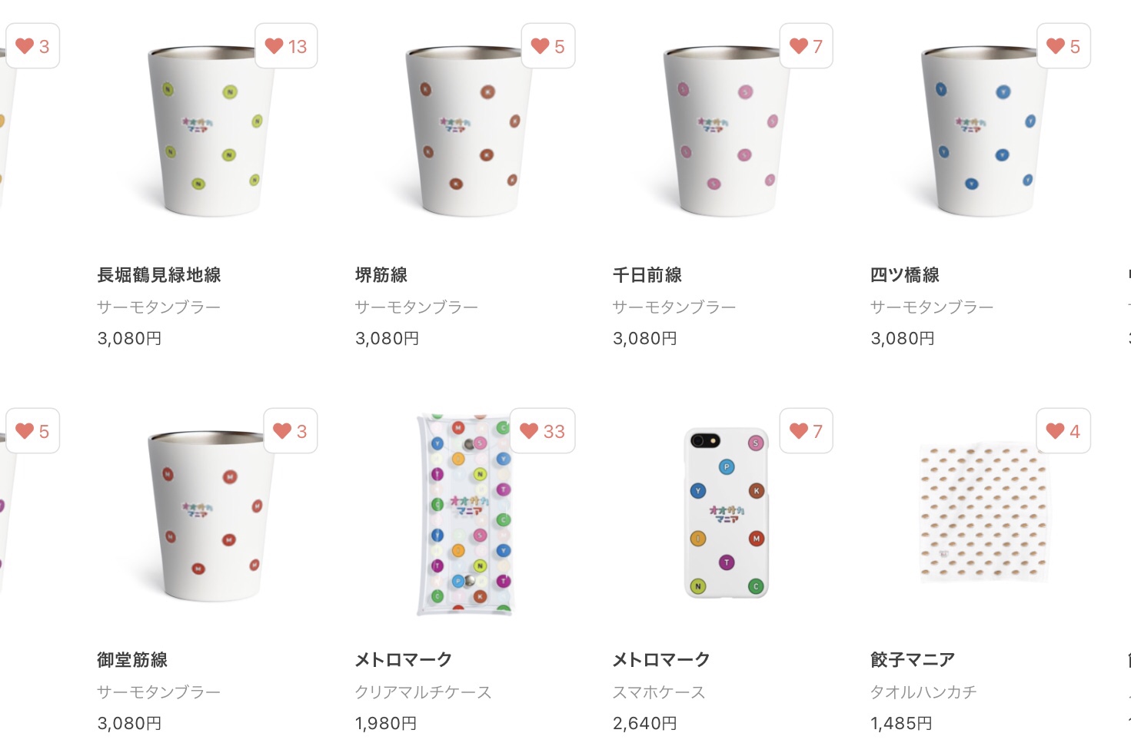Open the 四ツ橋線 product title link
Screen dimensions: 1131x753
pos(905,275)
